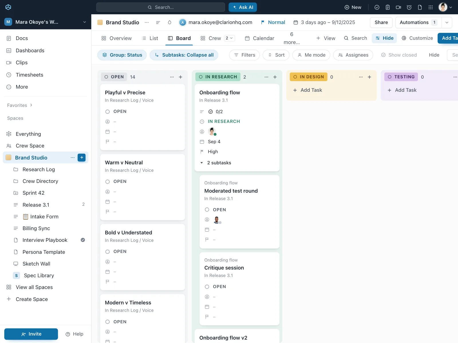Click the Brand Studio sidebar color square
This screenshot has width=458, height=343.
point(9,157)
